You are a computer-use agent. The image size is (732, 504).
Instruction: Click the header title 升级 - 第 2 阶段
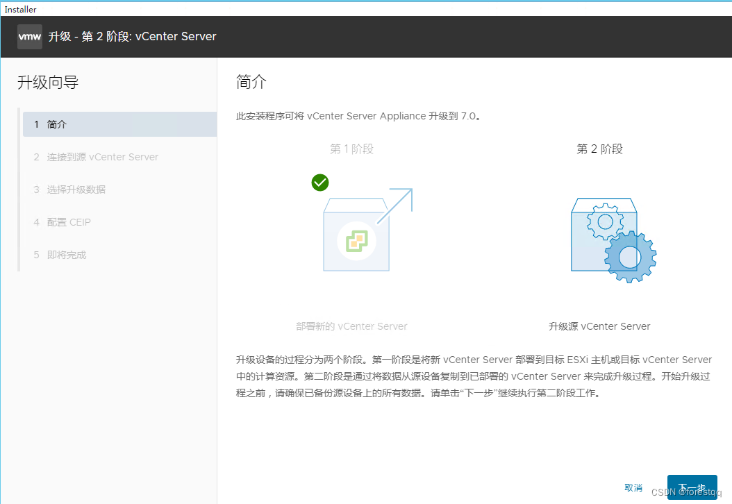coord(132,36)
